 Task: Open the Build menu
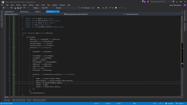pos(25,5)
